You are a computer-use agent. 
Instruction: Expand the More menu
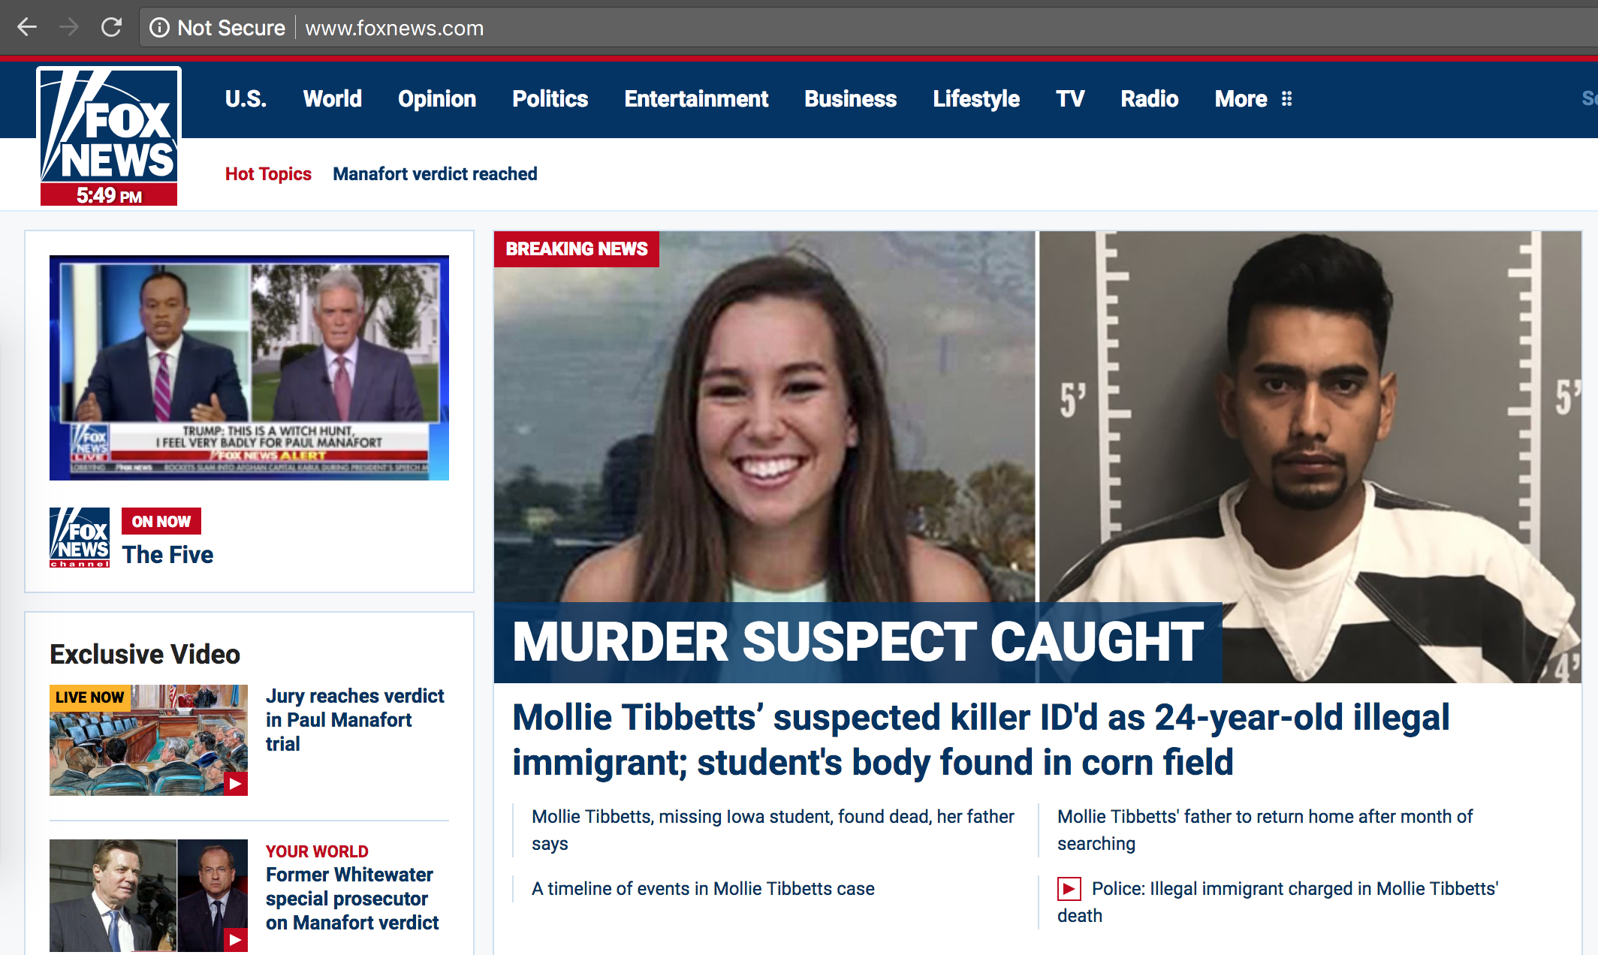tap(1241, 99)
